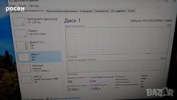Switch to the Потребители tab
The width and height of the screenshot is (177, 100).
[x=101, y=11]
